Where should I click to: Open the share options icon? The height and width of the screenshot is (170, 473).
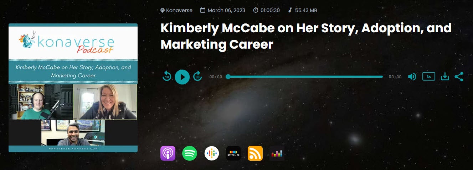pos(459,77)
